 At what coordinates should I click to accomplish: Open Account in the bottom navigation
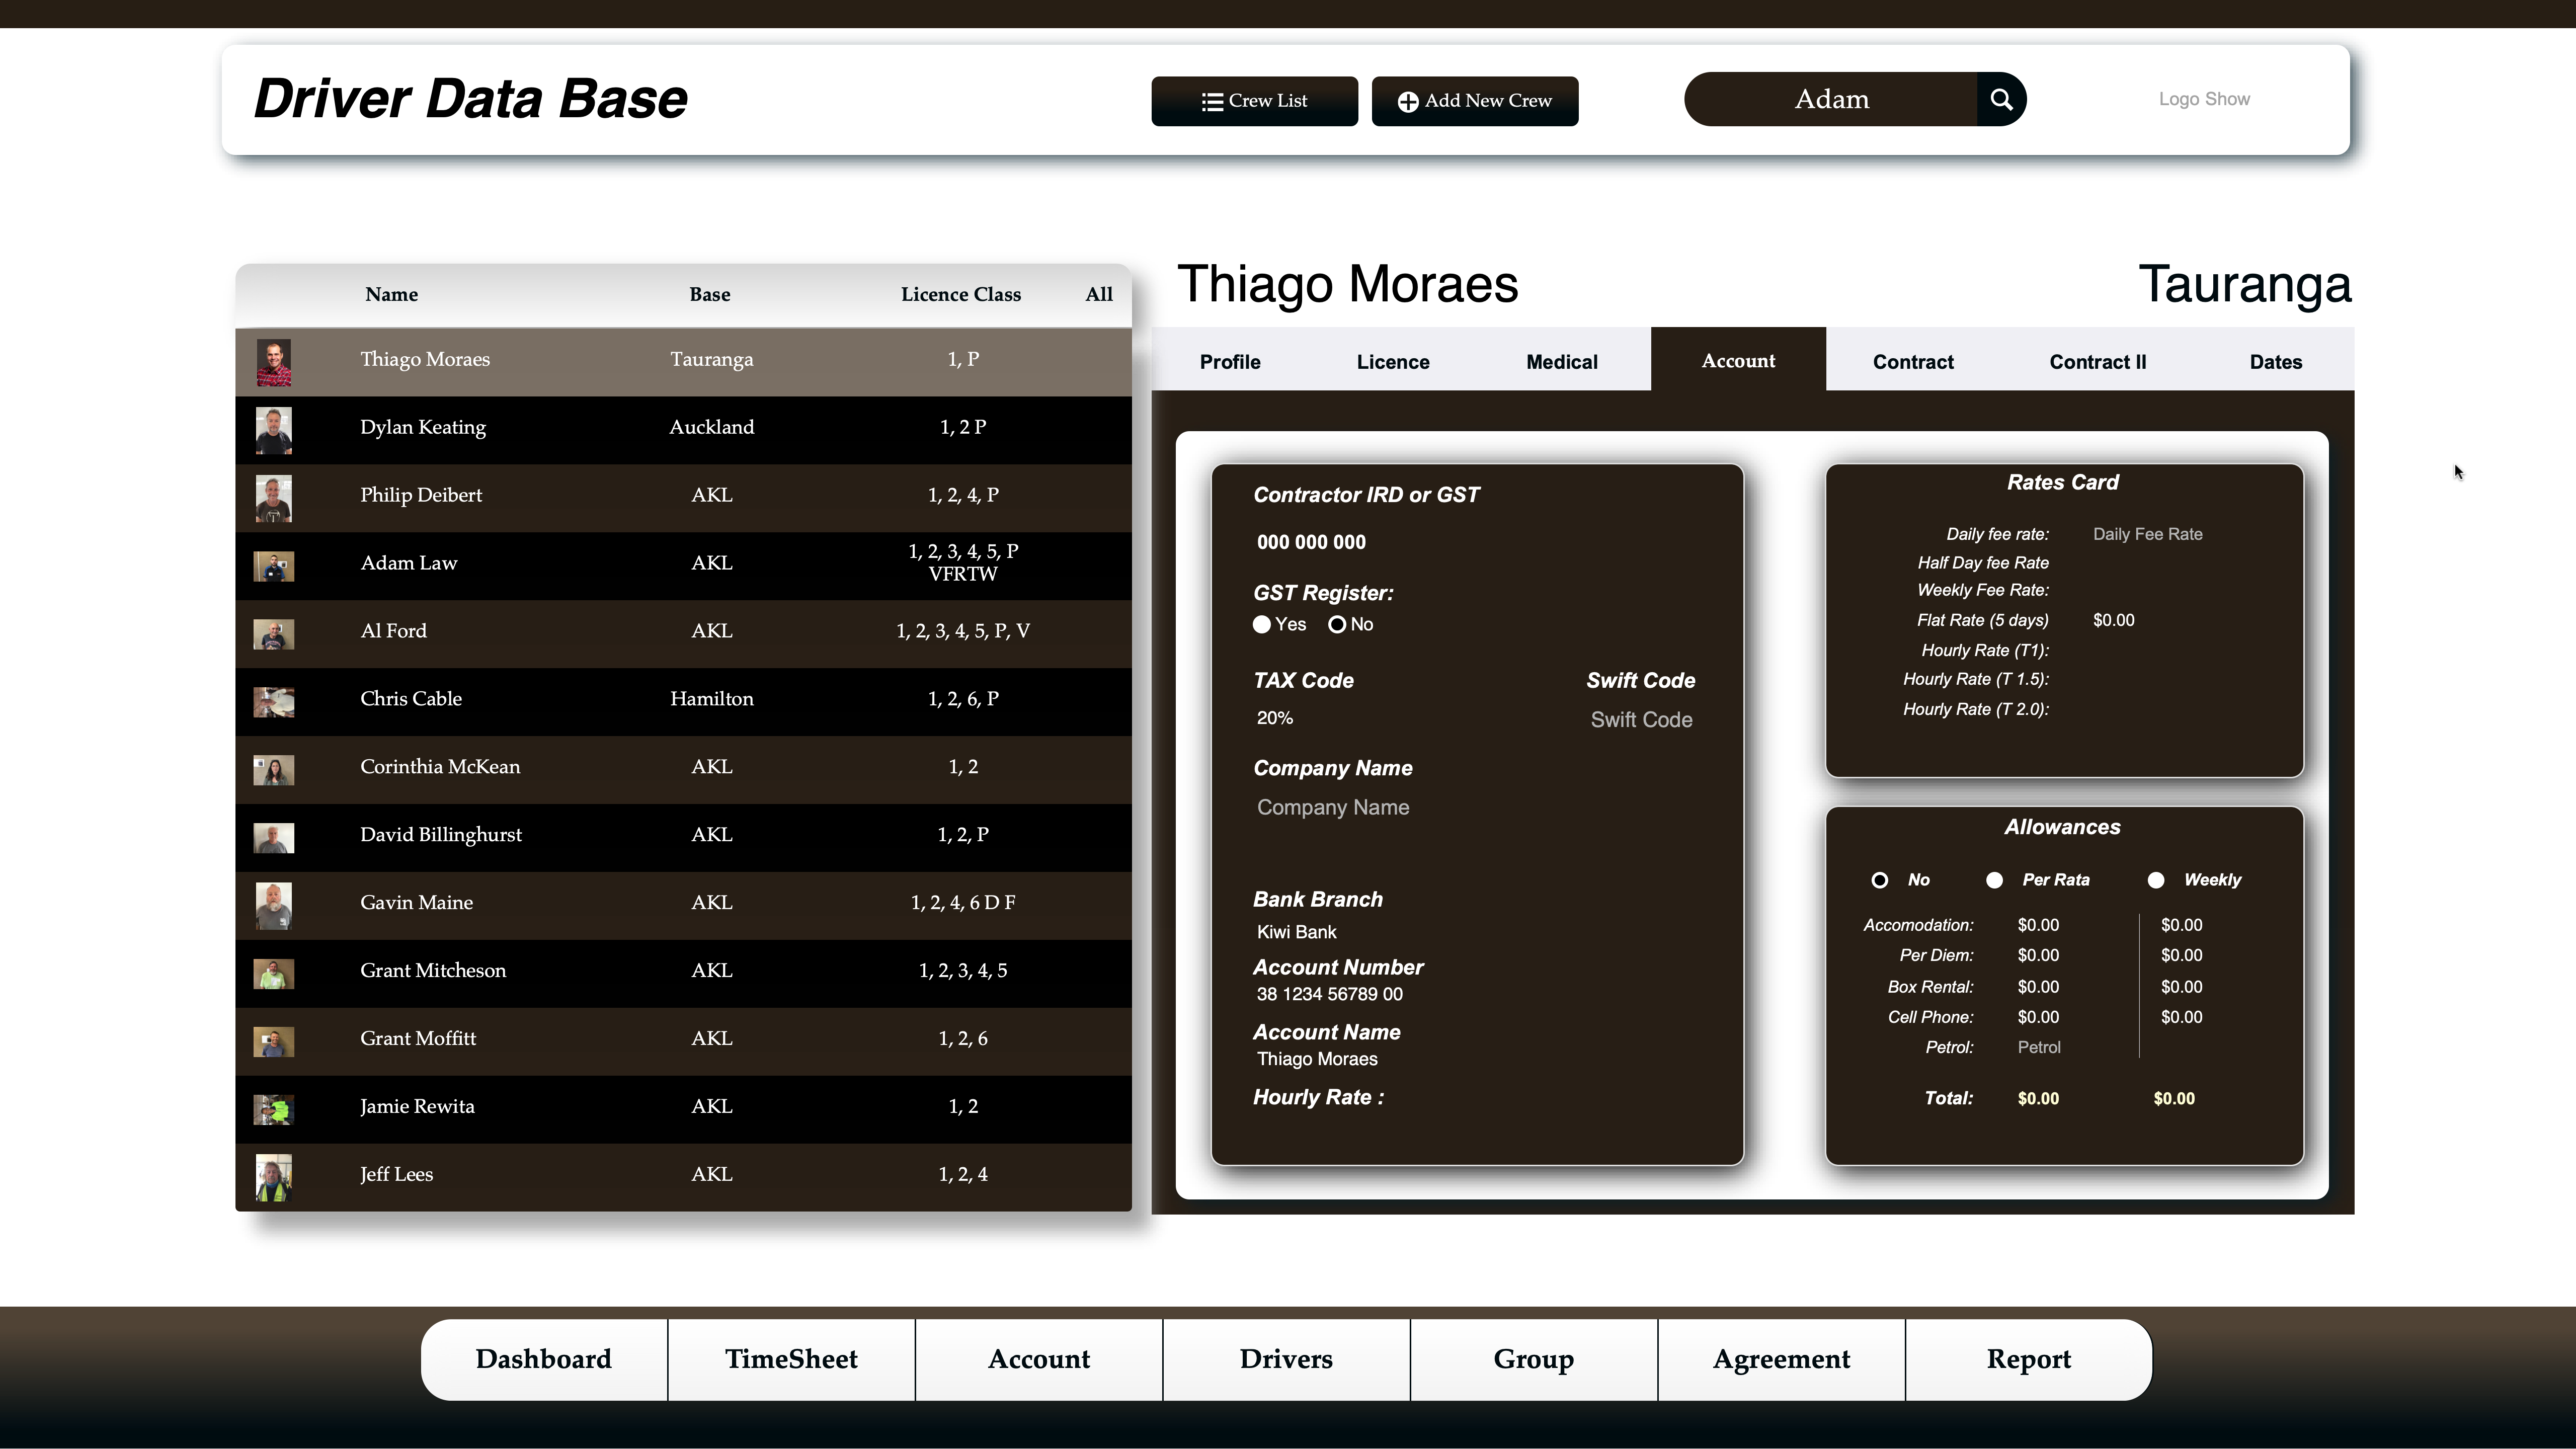click(1039, 1359)
